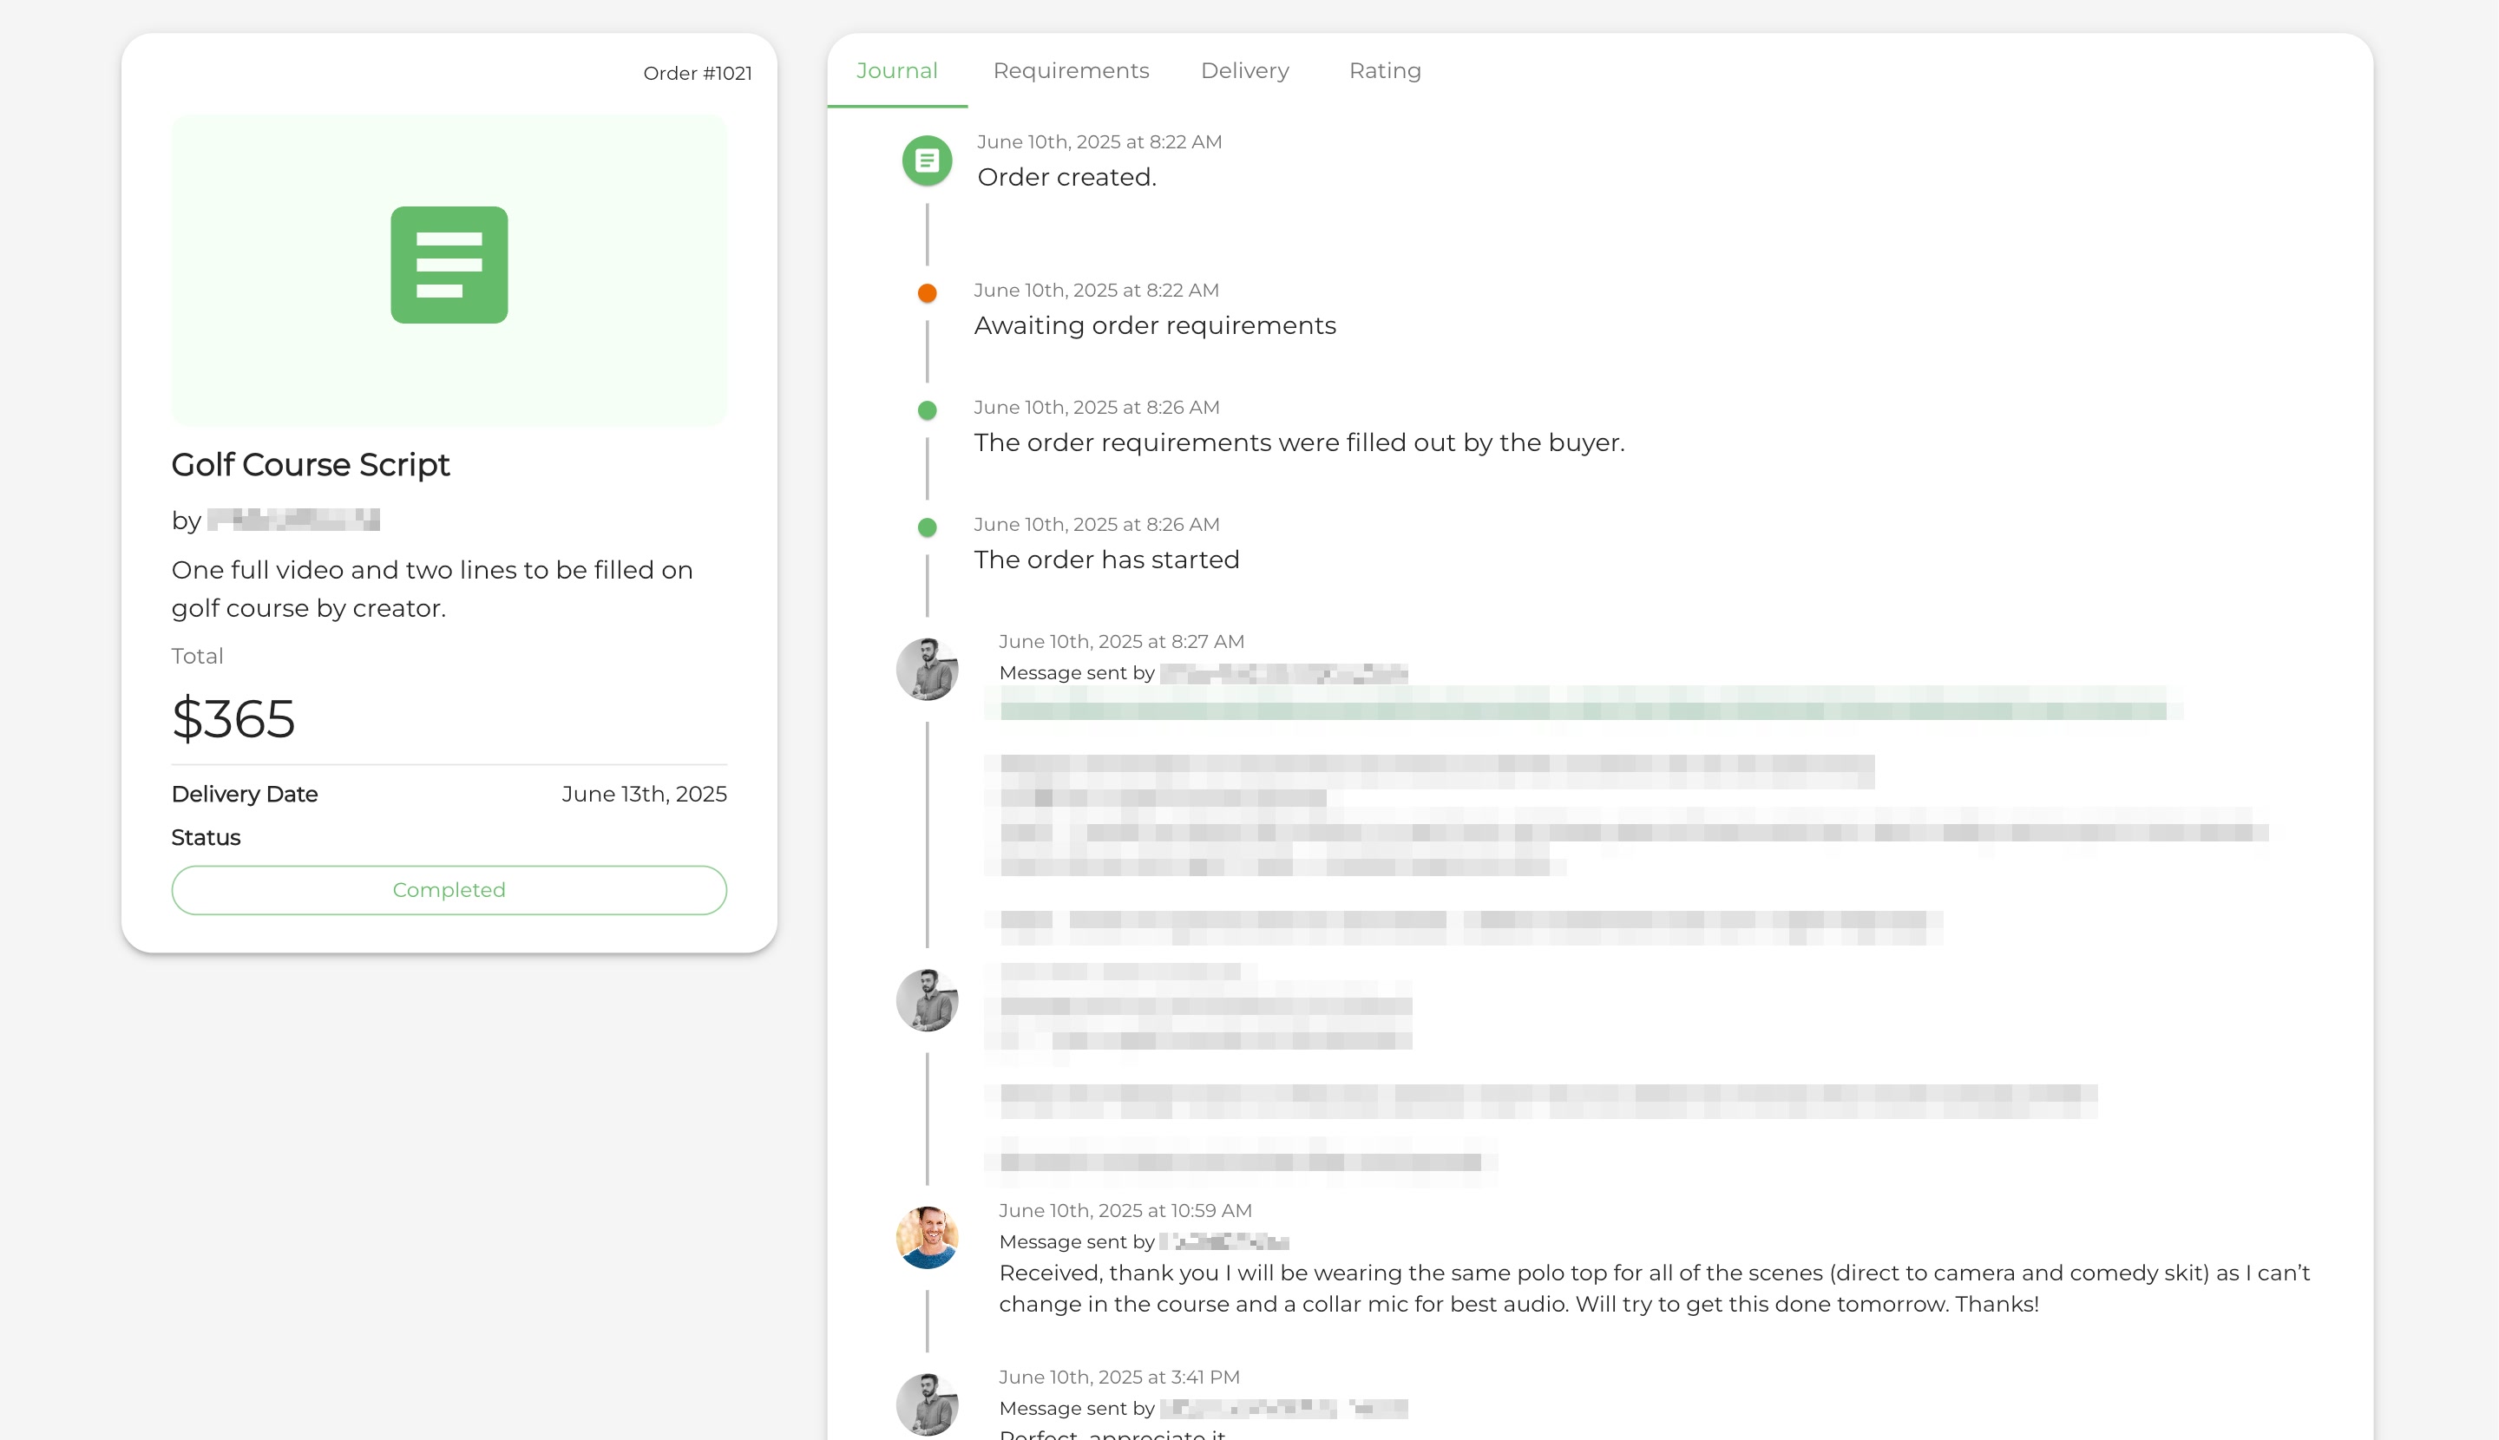The image size is (2499, 1440).
Task: Click the green marker for requirements filled out
Action: coord(927,409)
